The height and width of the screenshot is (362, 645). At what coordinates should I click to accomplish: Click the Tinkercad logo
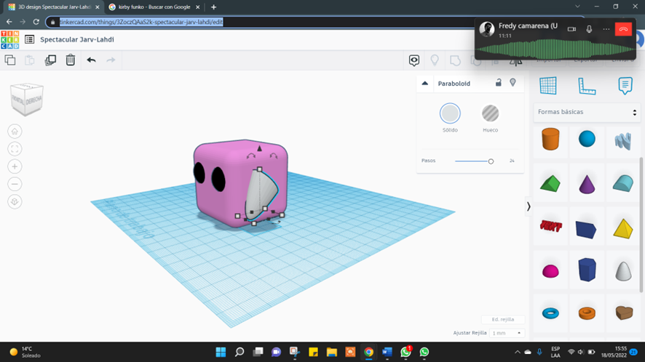click(10, 40)
